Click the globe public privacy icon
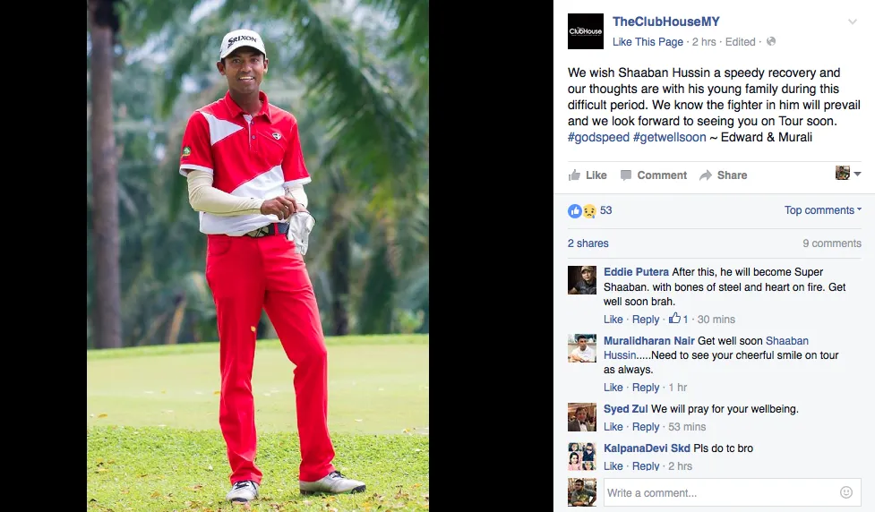875x512 pixels. (x=771, y=41)
